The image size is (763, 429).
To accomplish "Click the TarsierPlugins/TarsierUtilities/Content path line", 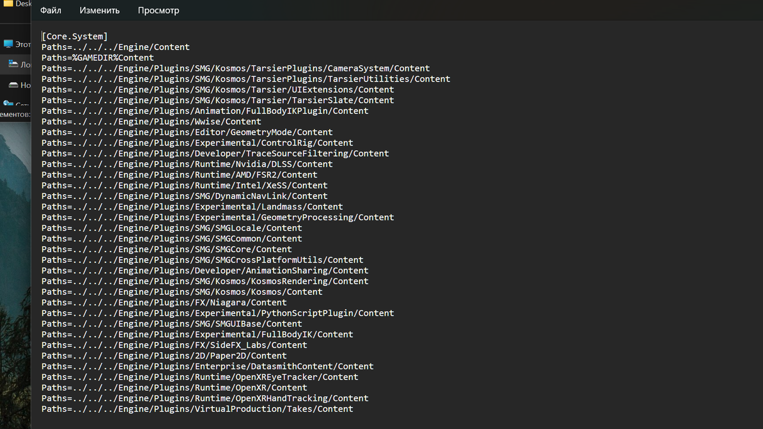I will click(246, 79).
